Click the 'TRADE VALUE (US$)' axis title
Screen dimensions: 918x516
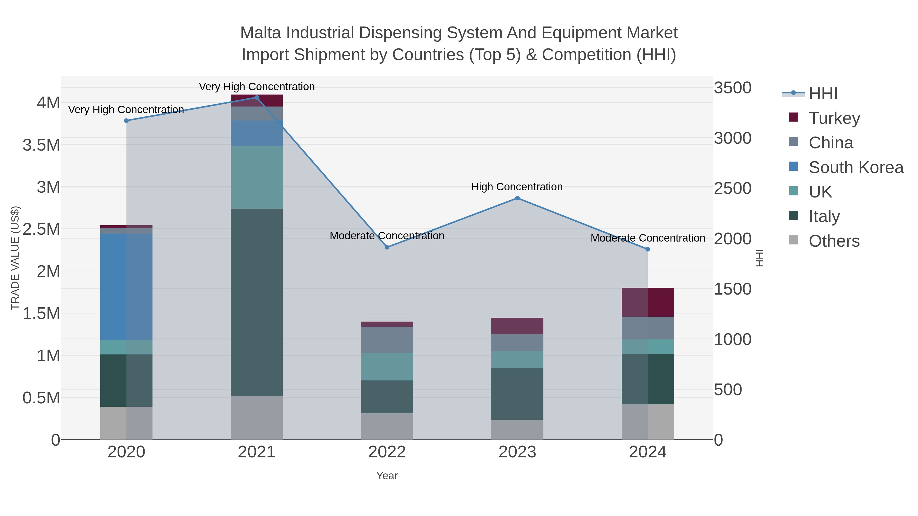tap(15, 258)
